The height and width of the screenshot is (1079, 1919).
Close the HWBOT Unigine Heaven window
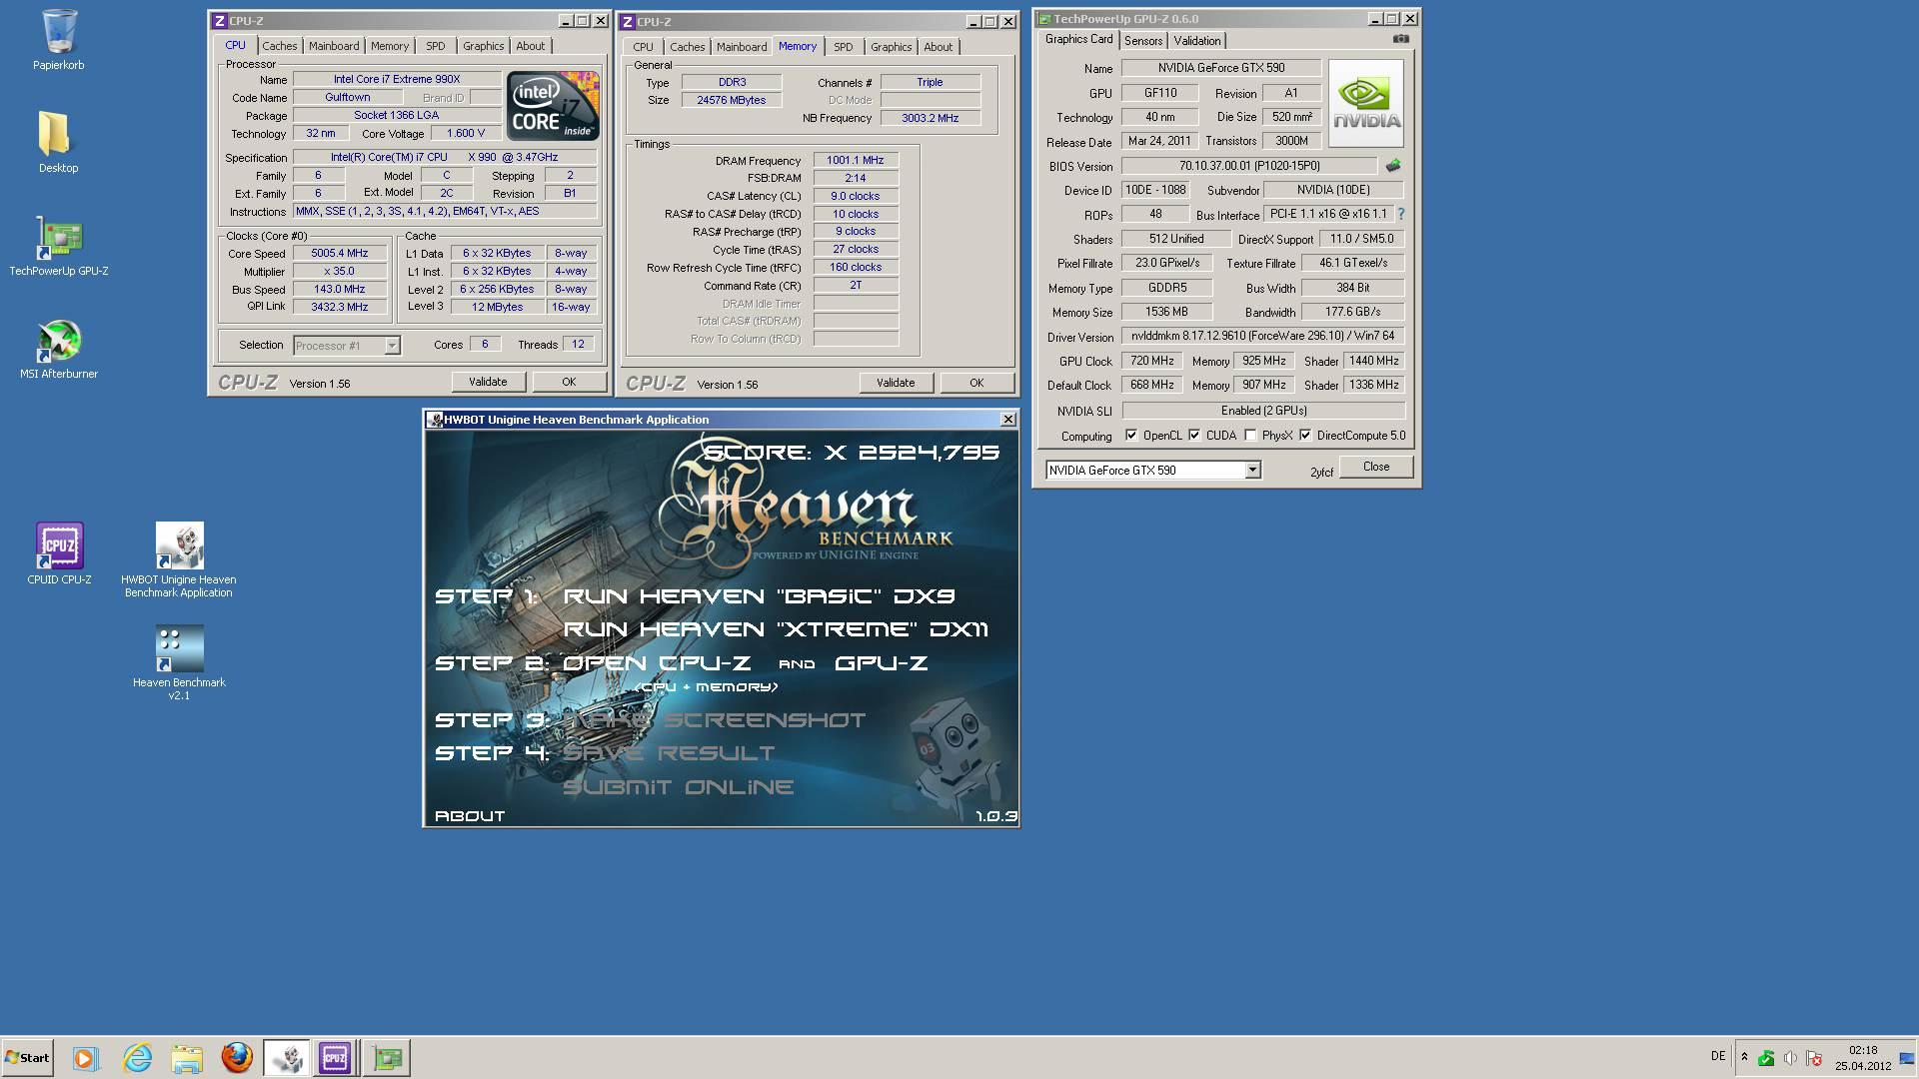(1007, 420)
